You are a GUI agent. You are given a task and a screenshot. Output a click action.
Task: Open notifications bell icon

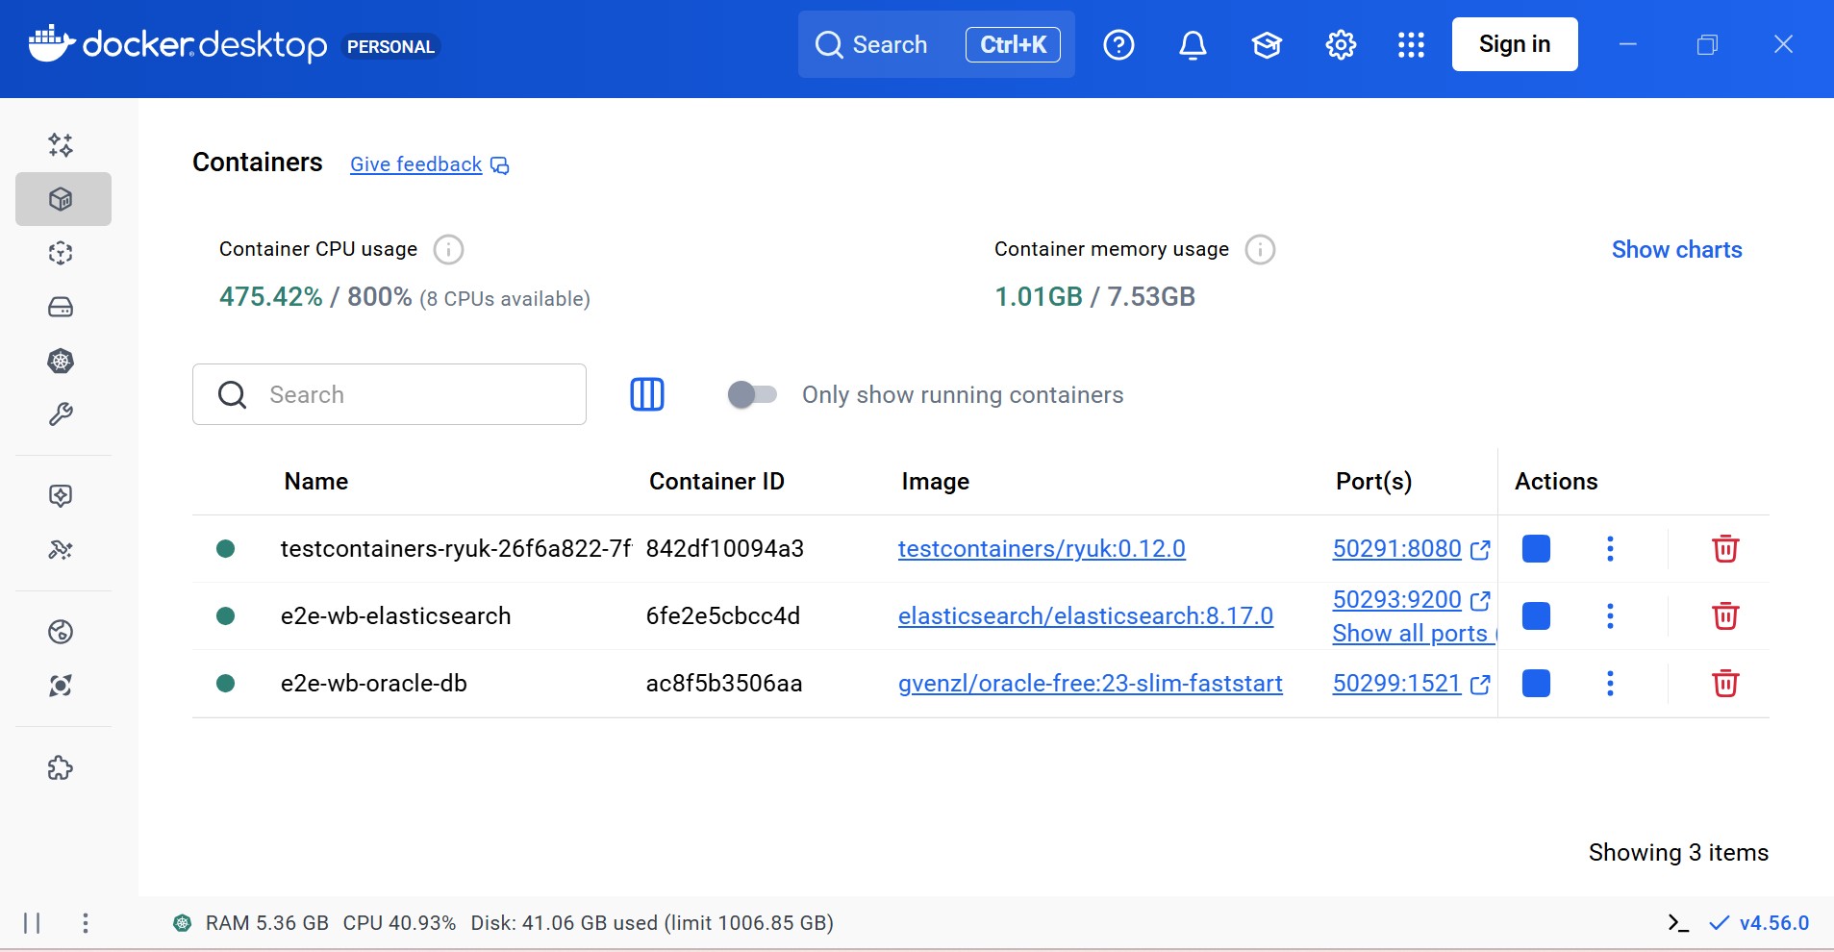[1193, 44]
